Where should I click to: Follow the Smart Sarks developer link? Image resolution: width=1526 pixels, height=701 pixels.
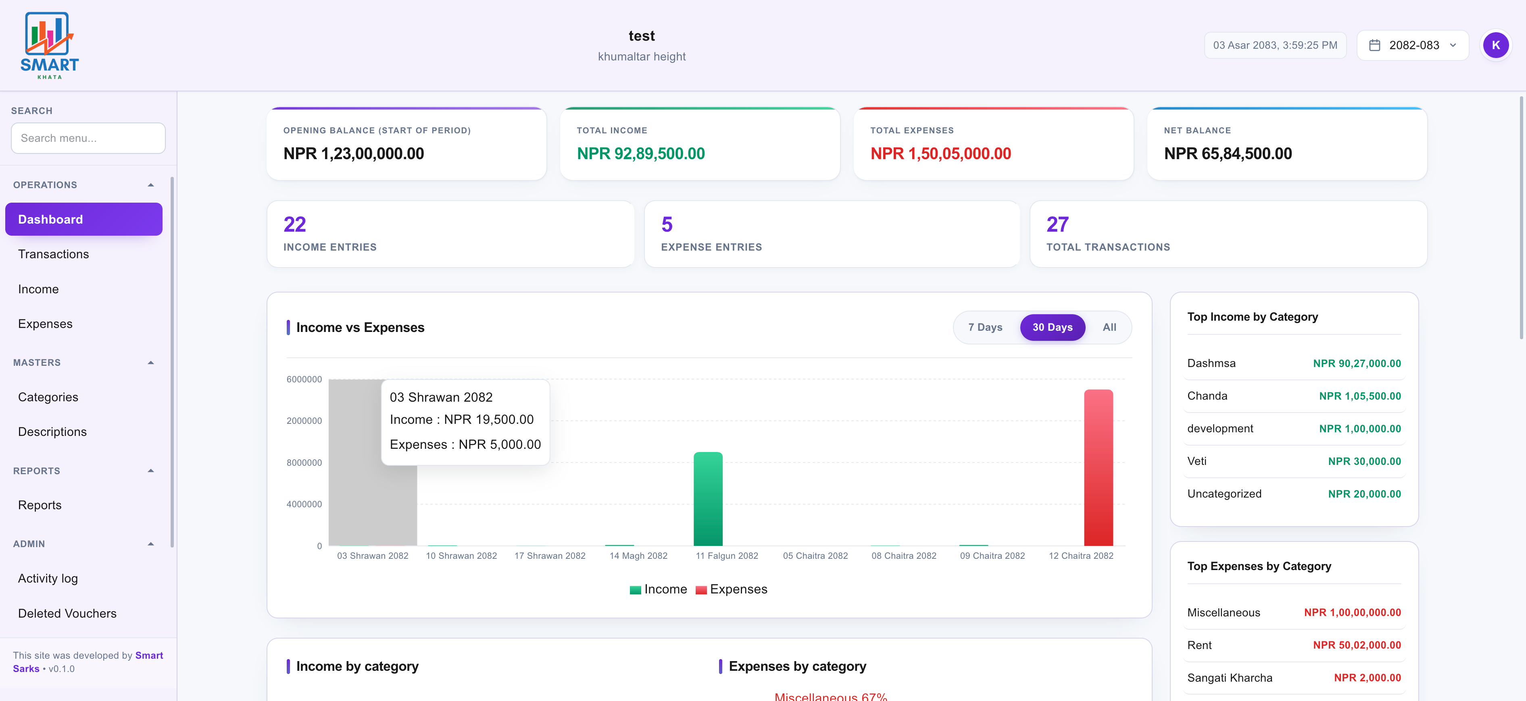[88, 662]
